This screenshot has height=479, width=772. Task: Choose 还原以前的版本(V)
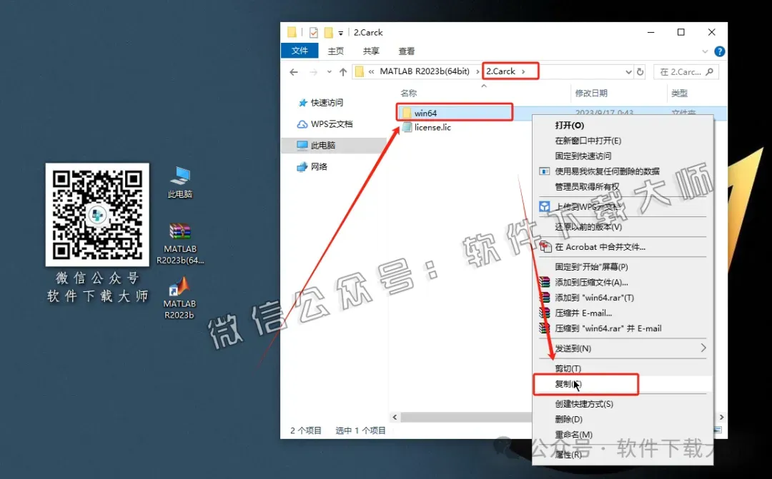[623, 227]
